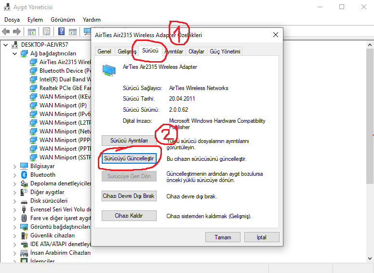This screenshot has height=273, width=374.
Task: Expand the Bluetooth category node
Action: click(15, 175)
